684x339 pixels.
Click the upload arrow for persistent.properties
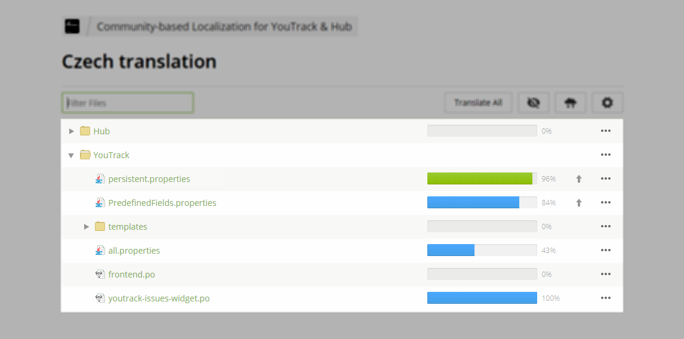point(579,179)
